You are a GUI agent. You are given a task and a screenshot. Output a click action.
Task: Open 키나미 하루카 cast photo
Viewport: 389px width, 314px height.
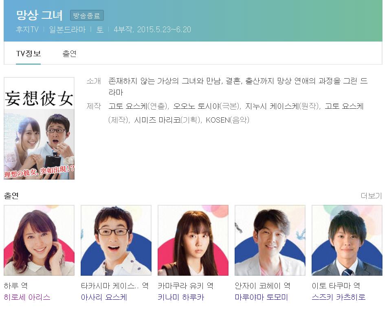193,240
